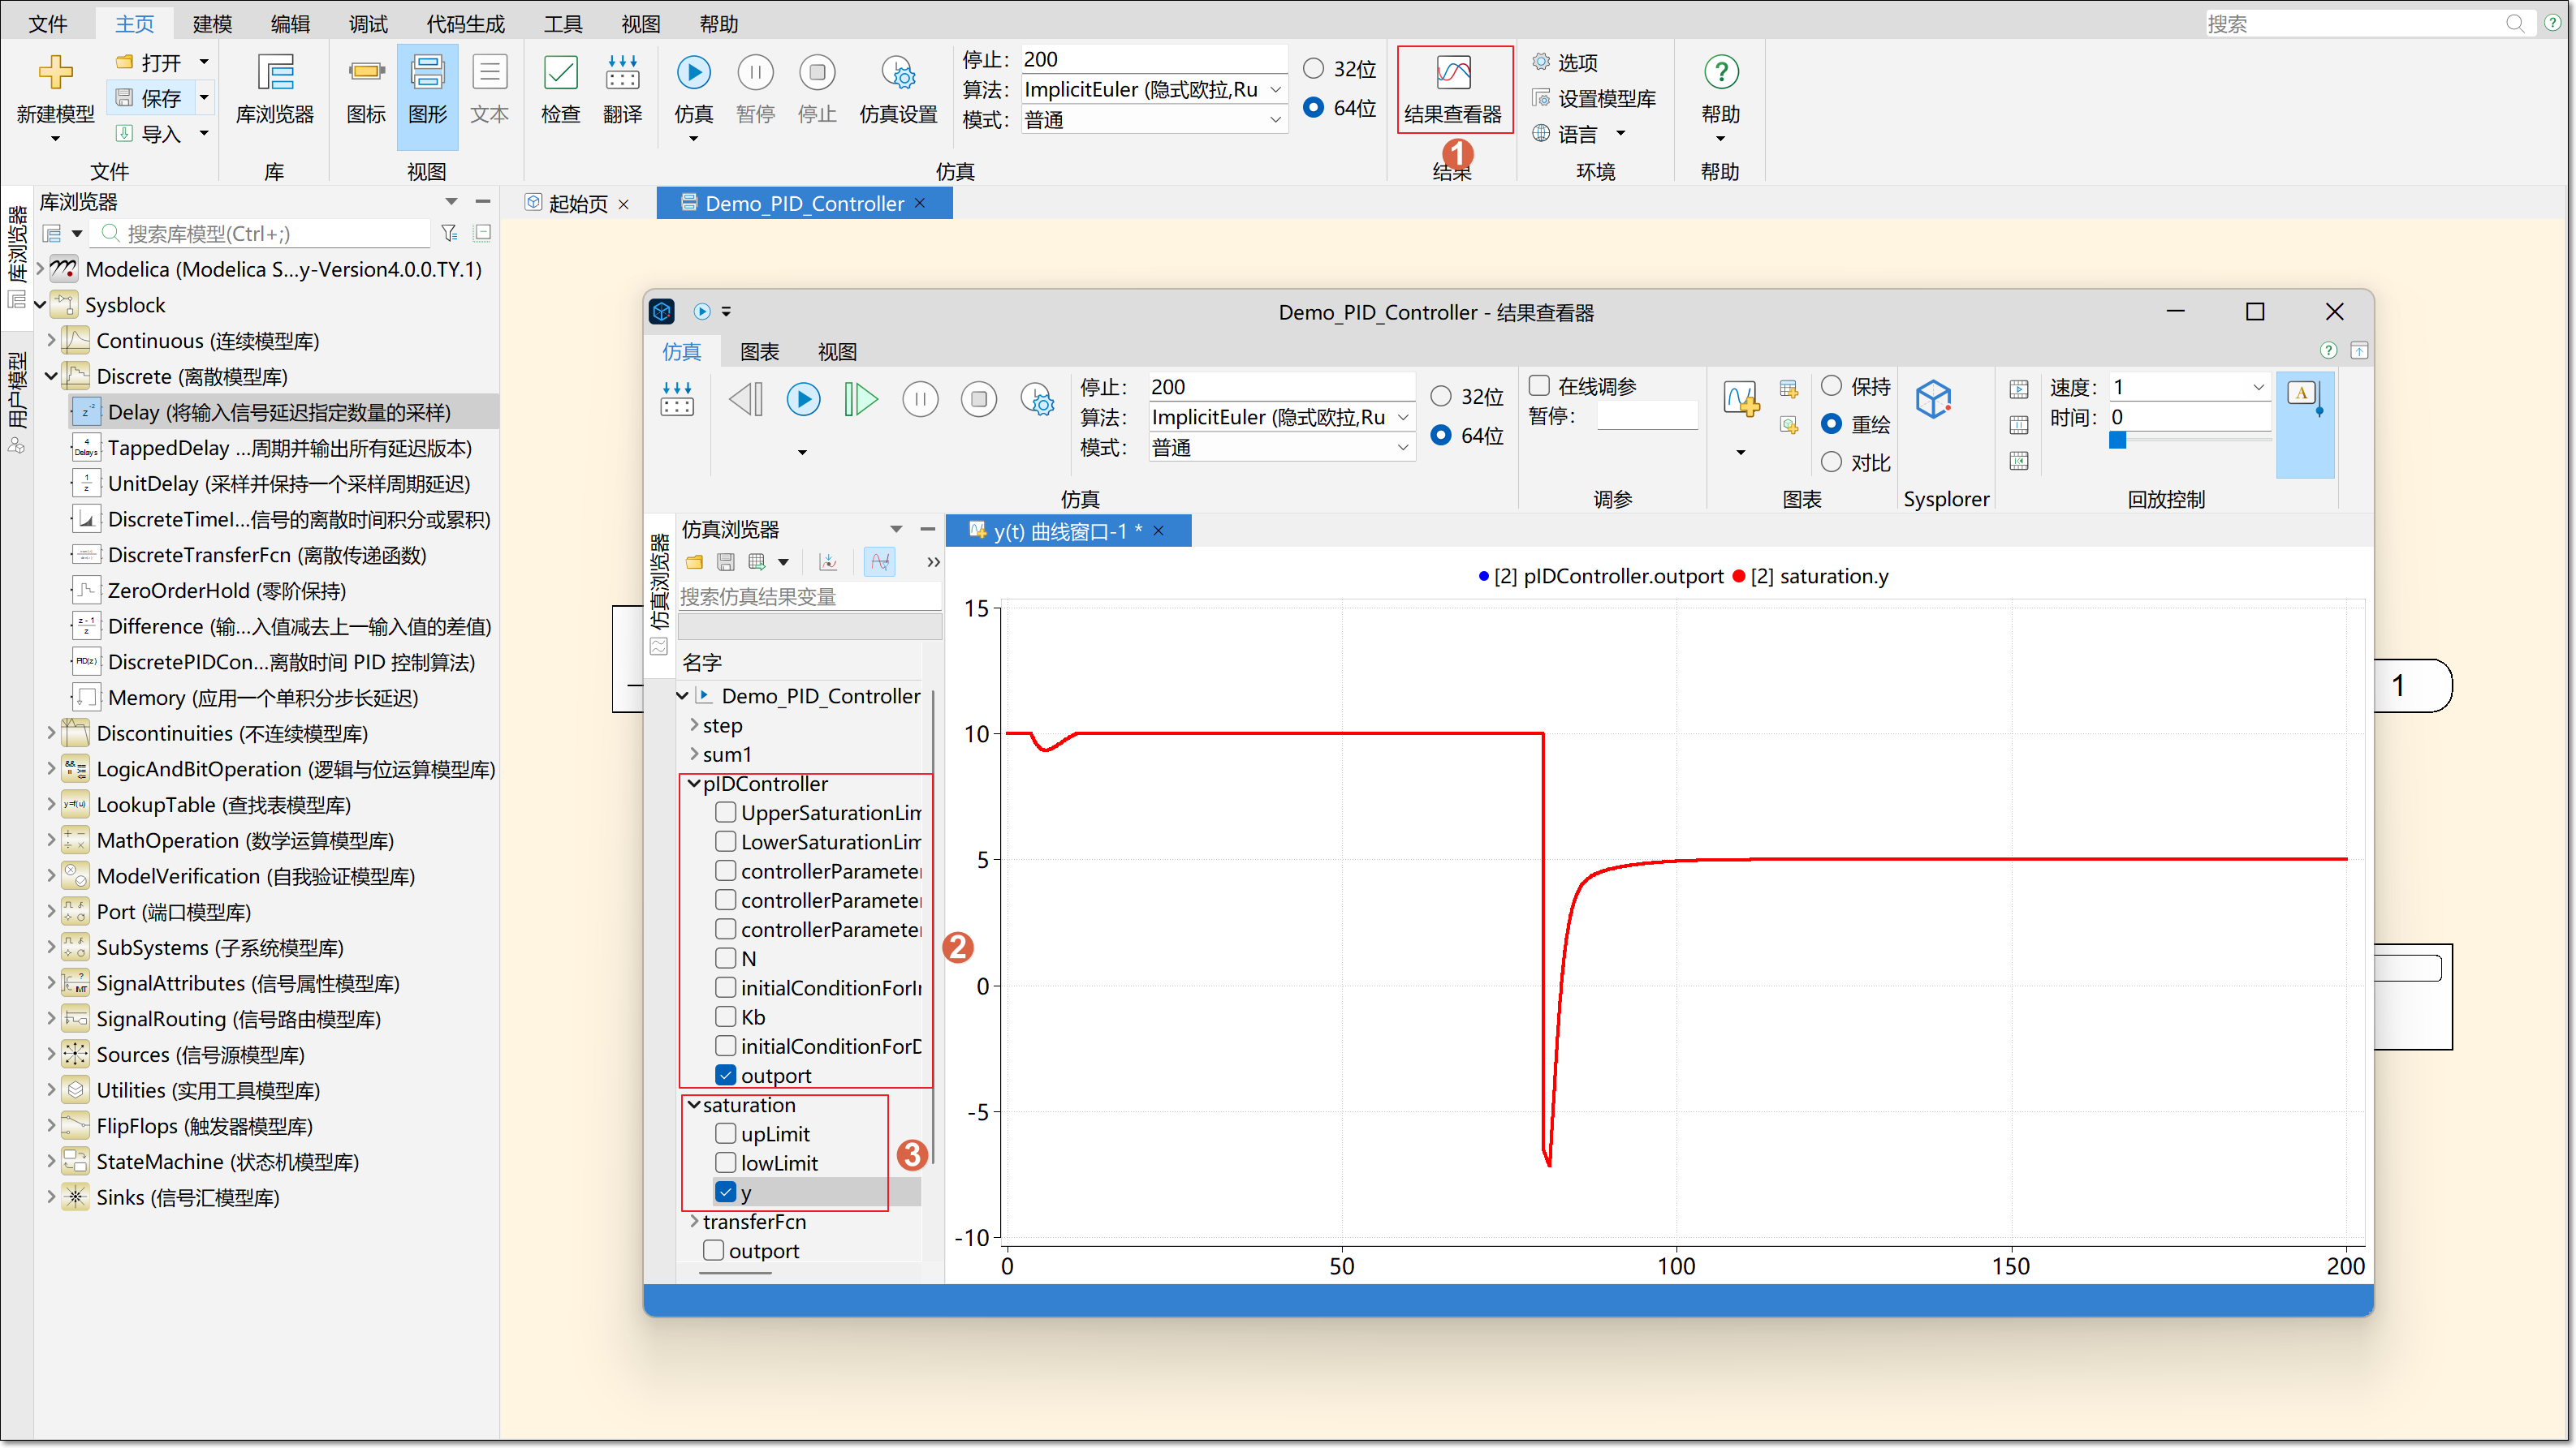Viewport: 2576px width, 1448px height.
Task: Click 库浏览器 library browser ribbon icon
Action: tap(275, 74)
